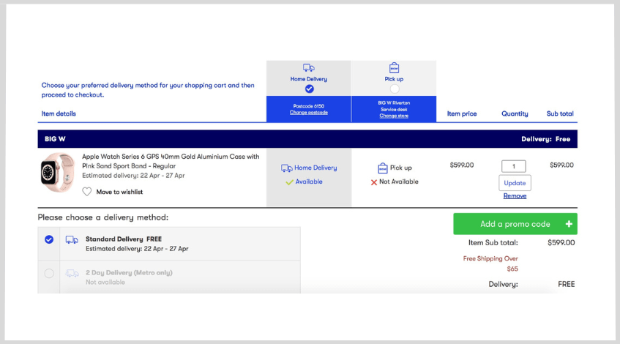Screen dimensions: 620x344
Task: Open the Apple Watch product thumbnail
Action: click(x=58, y=173)
